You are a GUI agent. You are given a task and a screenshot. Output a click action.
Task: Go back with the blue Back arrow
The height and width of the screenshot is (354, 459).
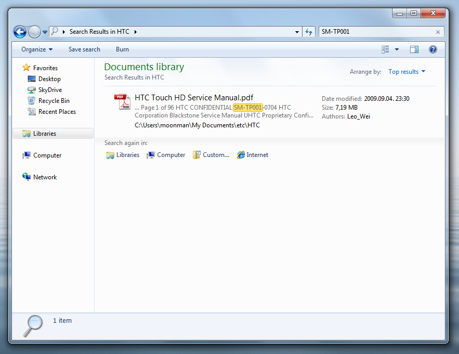pyautogui.click(x=20, y=32)
